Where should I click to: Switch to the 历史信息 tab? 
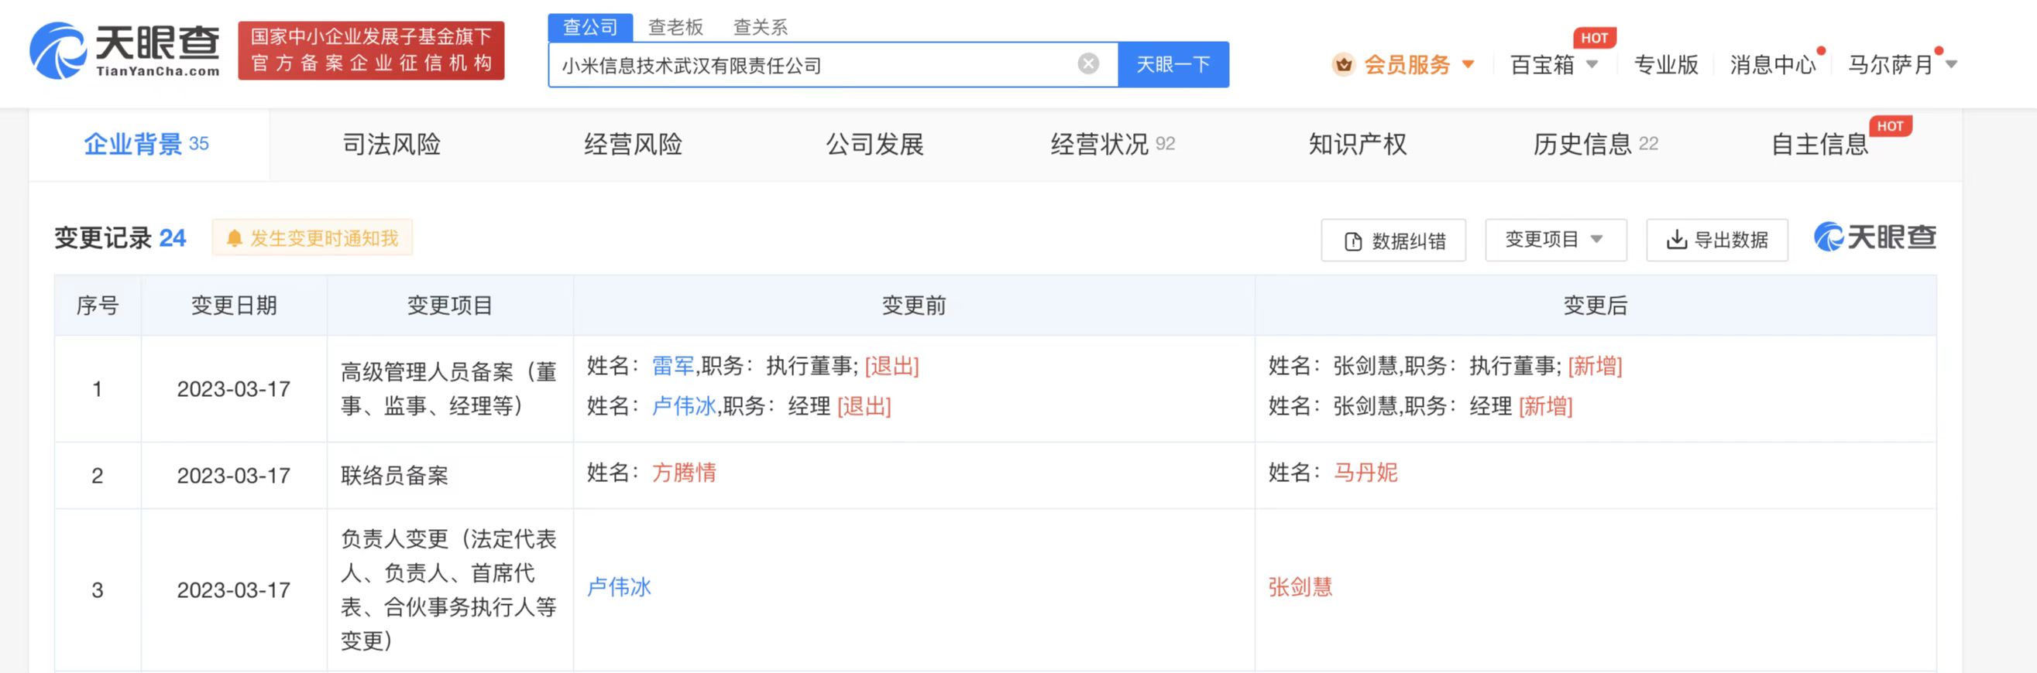click(1595, 144)
